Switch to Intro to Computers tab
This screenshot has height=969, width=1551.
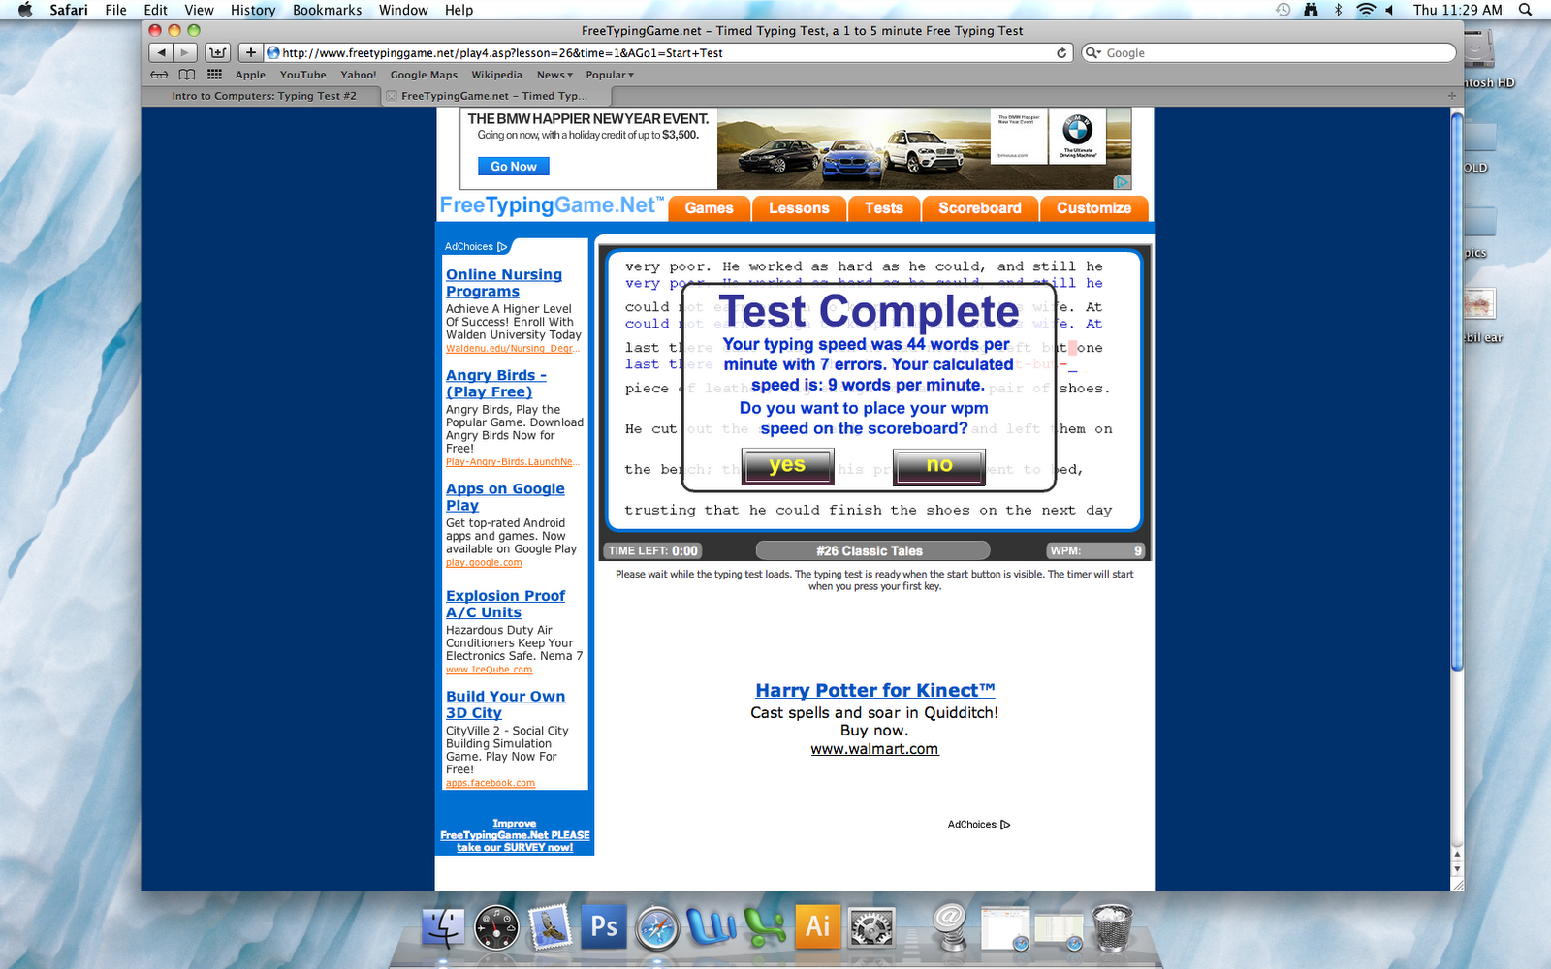pos(263,96)
